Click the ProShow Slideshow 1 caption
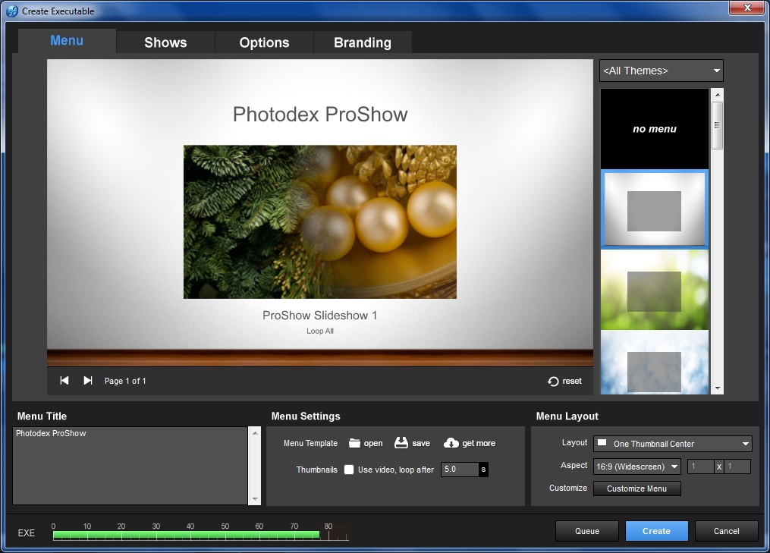 coord(319,316)
